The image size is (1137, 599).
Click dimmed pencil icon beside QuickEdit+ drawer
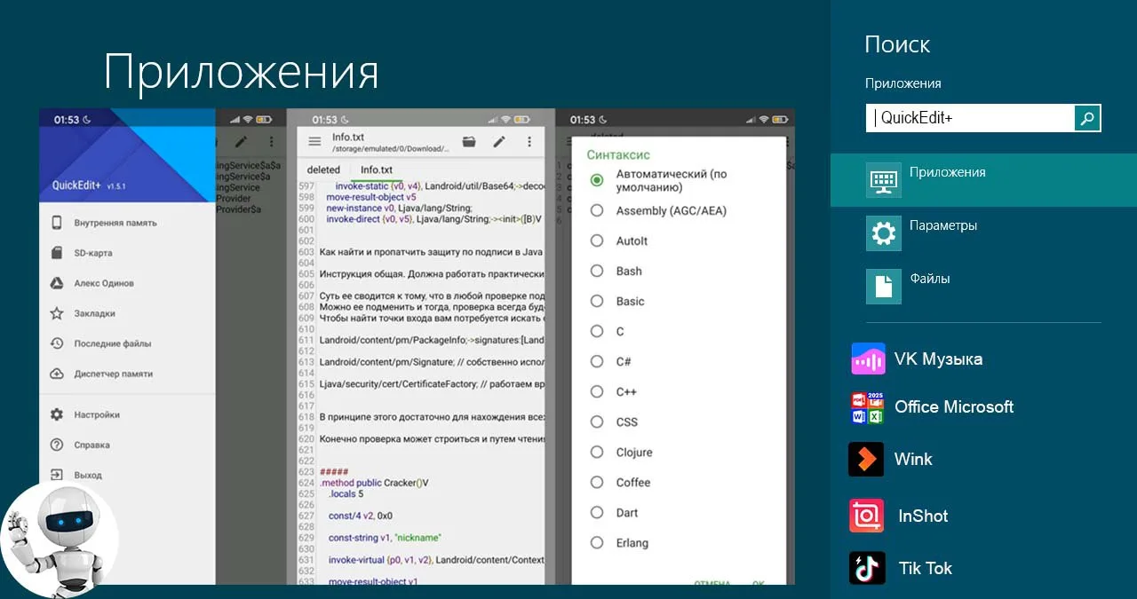pos(241,141)
